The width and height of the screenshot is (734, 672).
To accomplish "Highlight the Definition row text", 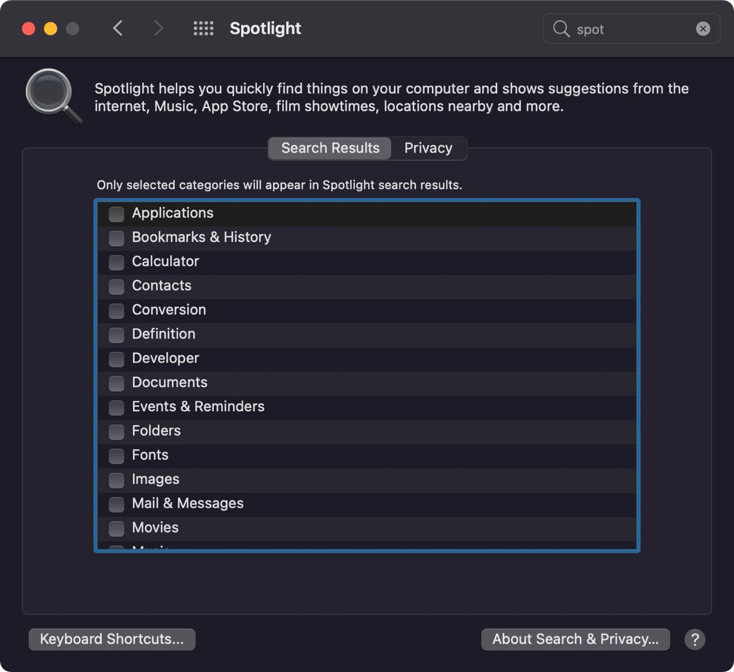I will point(163,333).
